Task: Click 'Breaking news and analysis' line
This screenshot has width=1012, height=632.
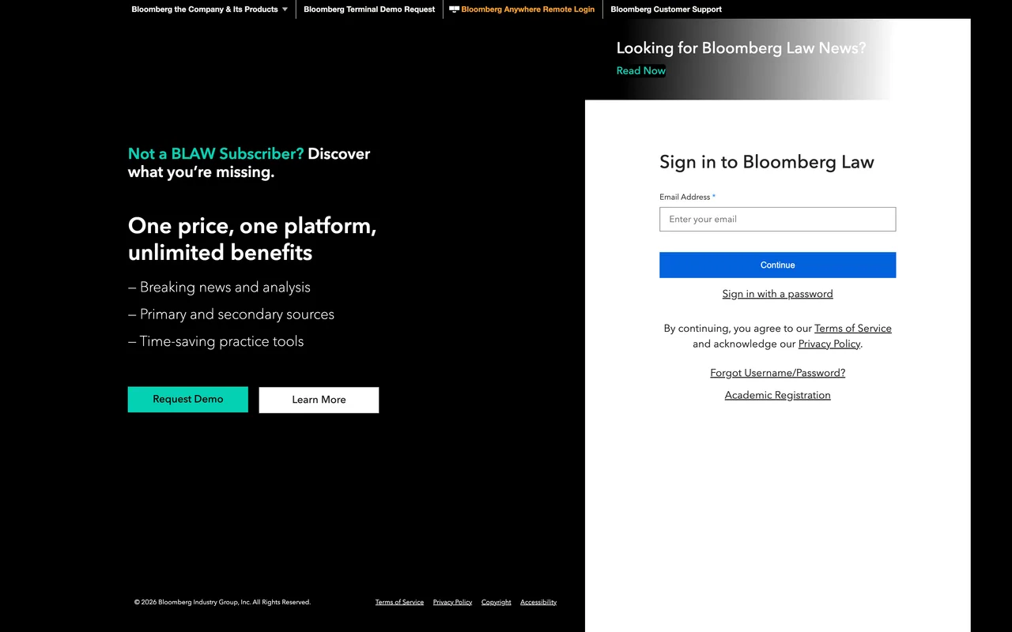Action: [x=219, y=288]
